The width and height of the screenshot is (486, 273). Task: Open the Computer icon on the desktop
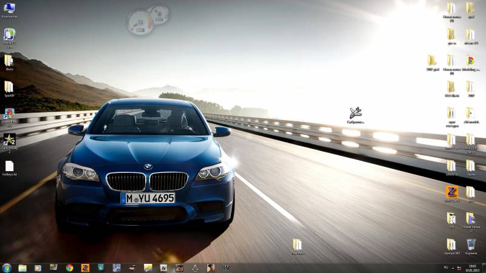coord(9,10)
